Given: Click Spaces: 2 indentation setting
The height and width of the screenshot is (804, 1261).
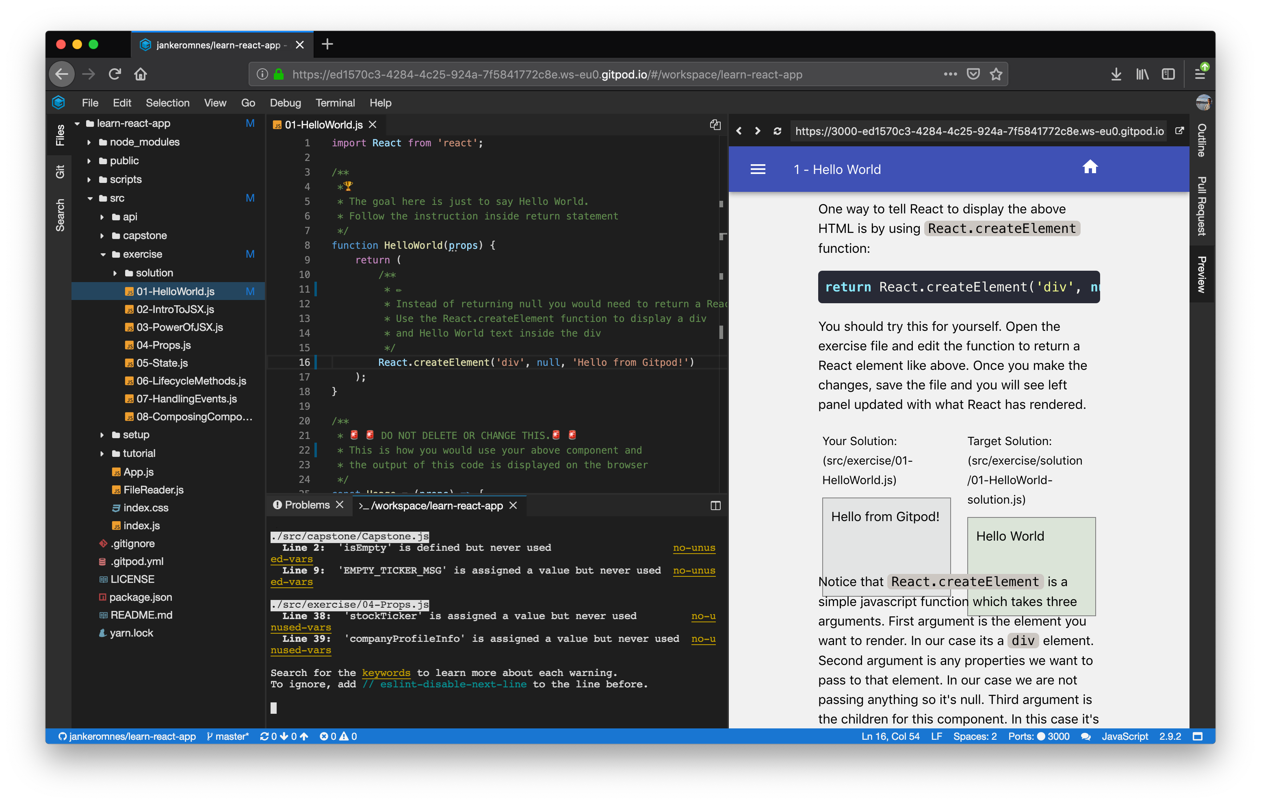Looking at the screenshot, I should click(975, 737).
